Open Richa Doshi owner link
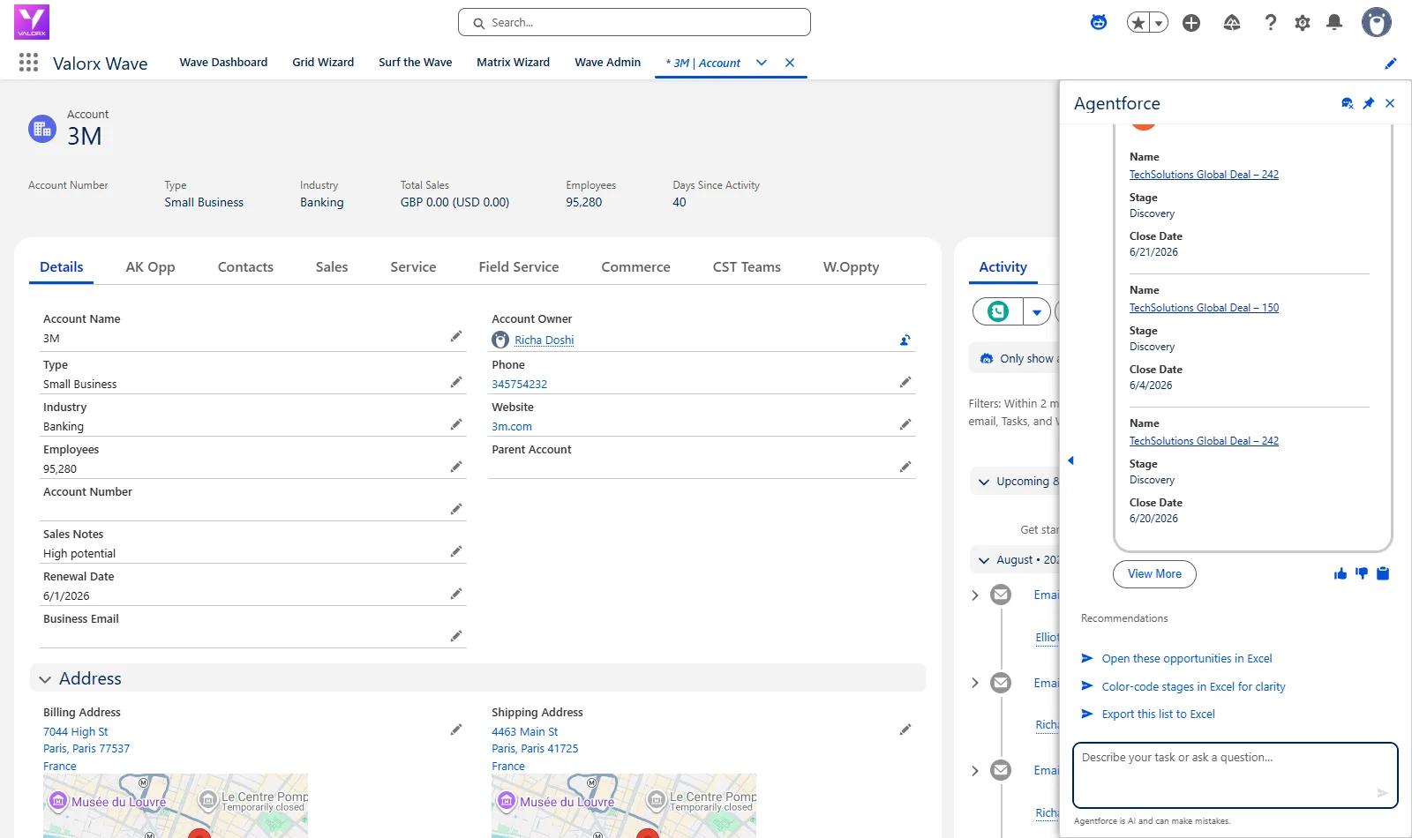1412x838 pixels. [x=544, y=340]
